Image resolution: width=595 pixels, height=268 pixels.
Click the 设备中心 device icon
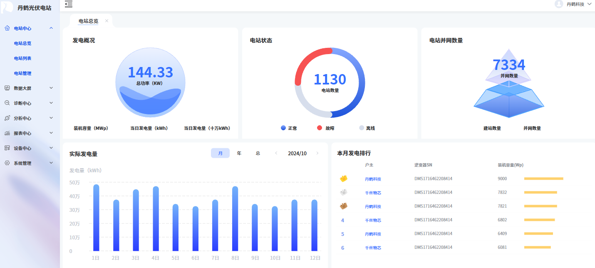coord(7,148)
